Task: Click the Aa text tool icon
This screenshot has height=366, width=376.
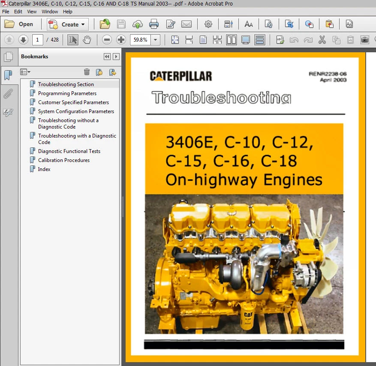Action: point(248,24)
